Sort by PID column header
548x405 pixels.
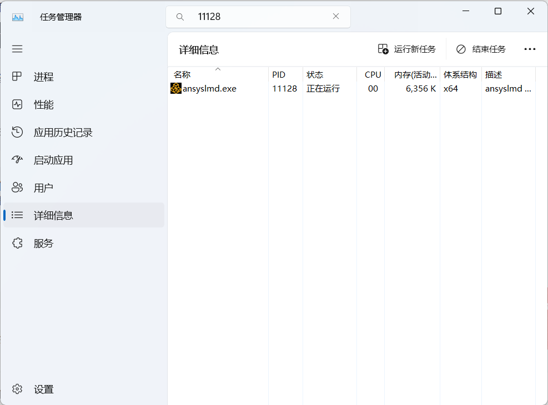point(279,75)
